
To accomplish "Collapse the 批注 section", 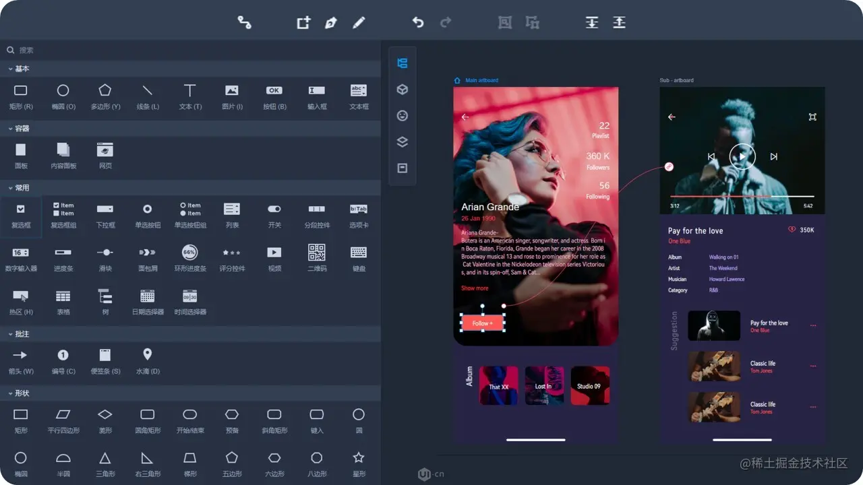I will click(18, 333).
